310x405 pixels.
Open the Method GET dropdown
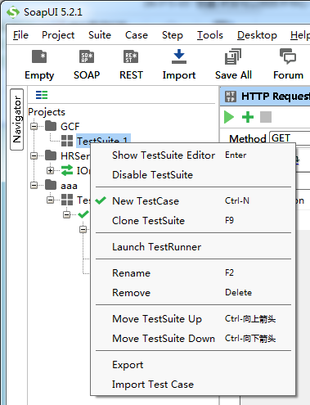[290, 138]
